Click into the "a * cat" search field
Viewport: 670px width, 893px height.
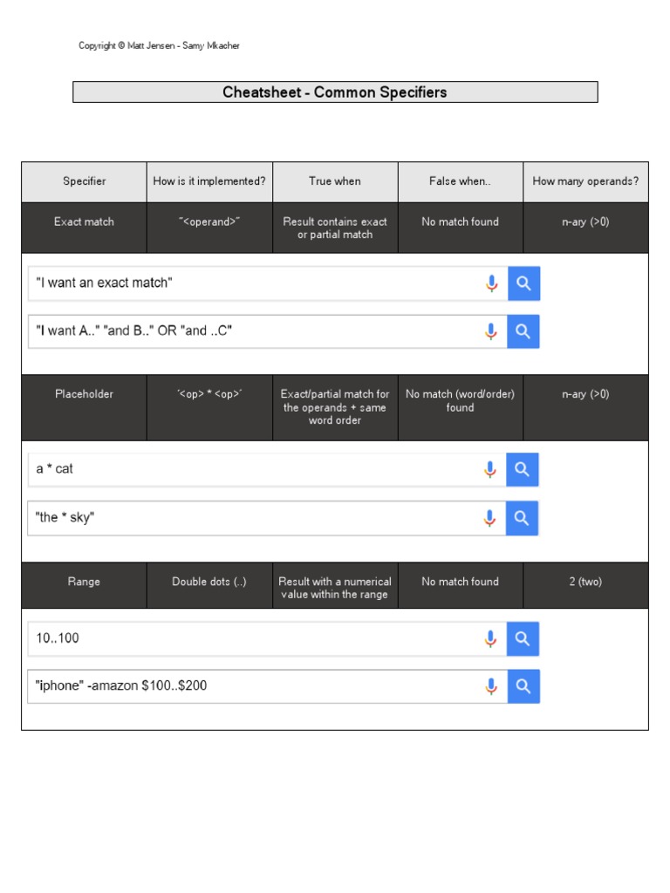point(253,469)
